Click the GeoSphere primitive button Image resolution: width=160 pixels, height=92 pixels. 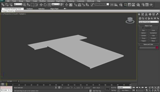pos(153,33)
